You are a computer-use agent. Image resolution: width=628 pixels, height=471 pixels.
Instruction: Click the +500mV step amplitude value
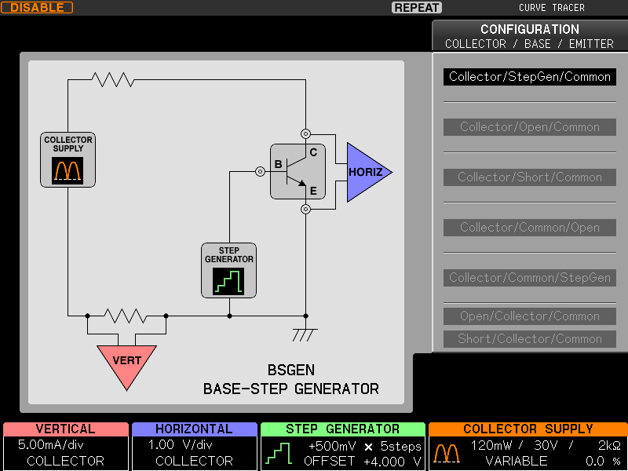click(332, 446)
